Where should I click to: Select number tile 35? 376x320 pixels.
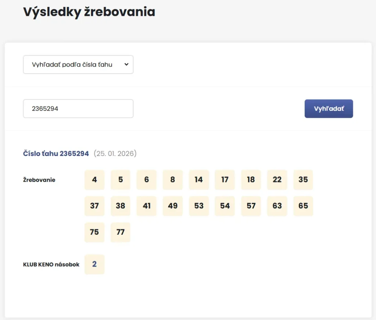tap(303, 180)
